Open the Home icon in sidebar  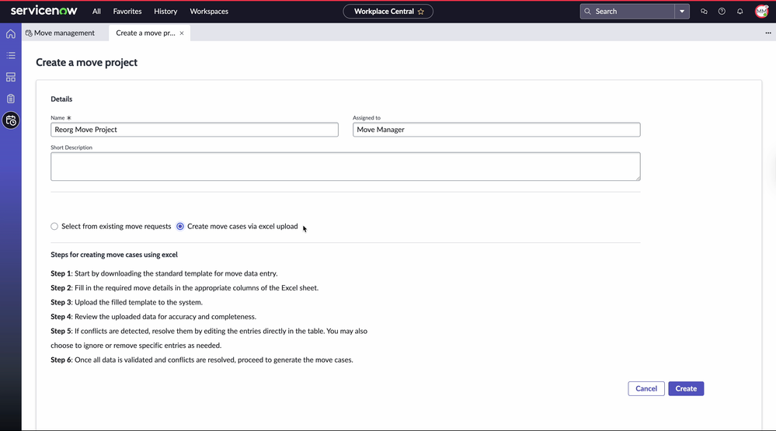pyautogui.click(x=10, y=34)
